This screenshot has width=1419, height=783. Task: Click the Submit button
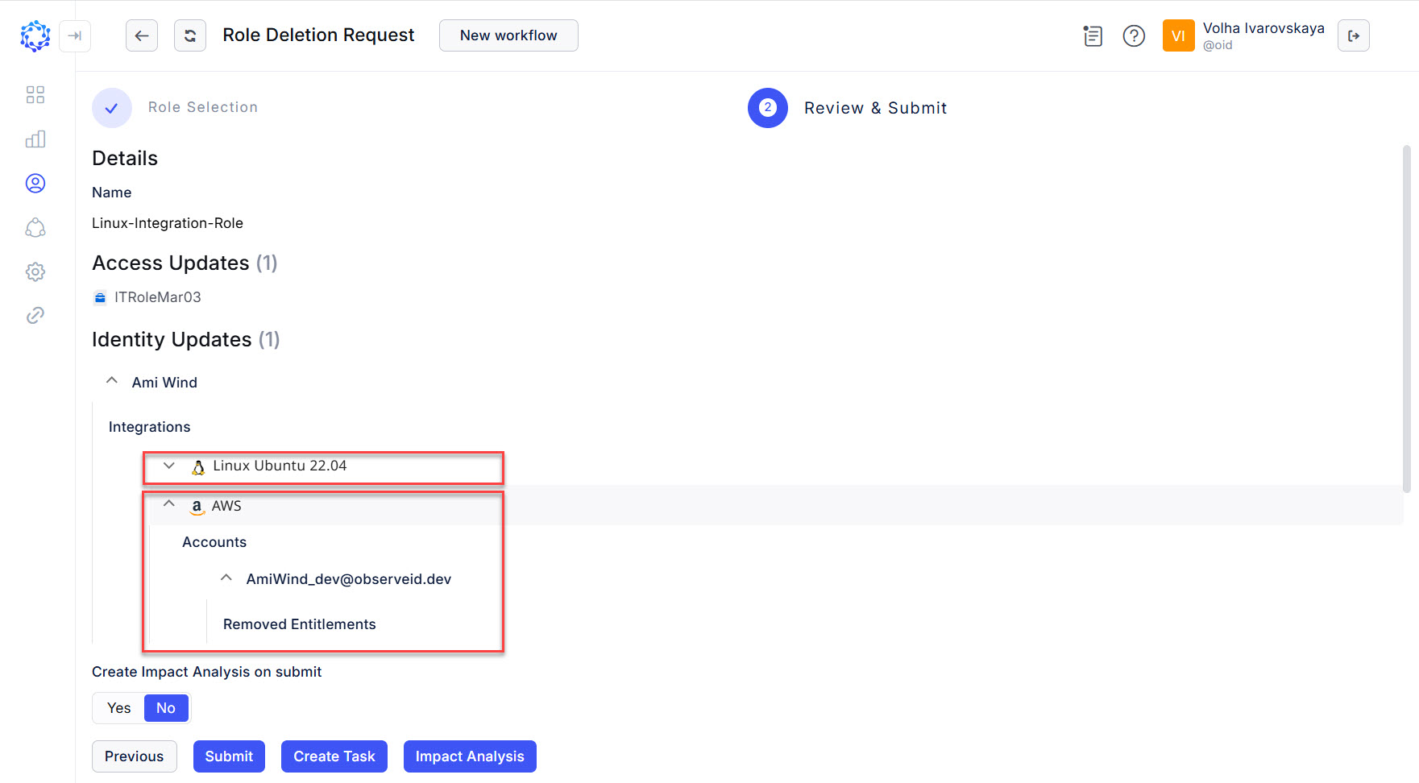coord(229,756)
